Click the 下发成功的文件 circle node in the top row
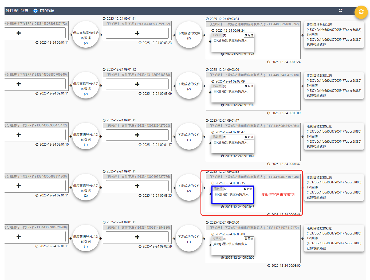 pos(189,35)
